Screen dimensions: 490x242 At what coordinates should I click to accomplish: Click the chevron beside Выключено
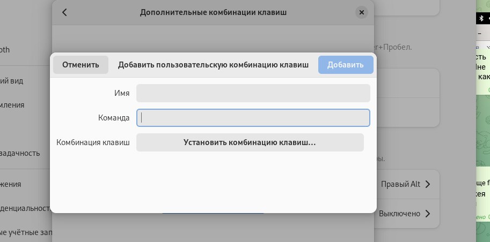[428, 214]
